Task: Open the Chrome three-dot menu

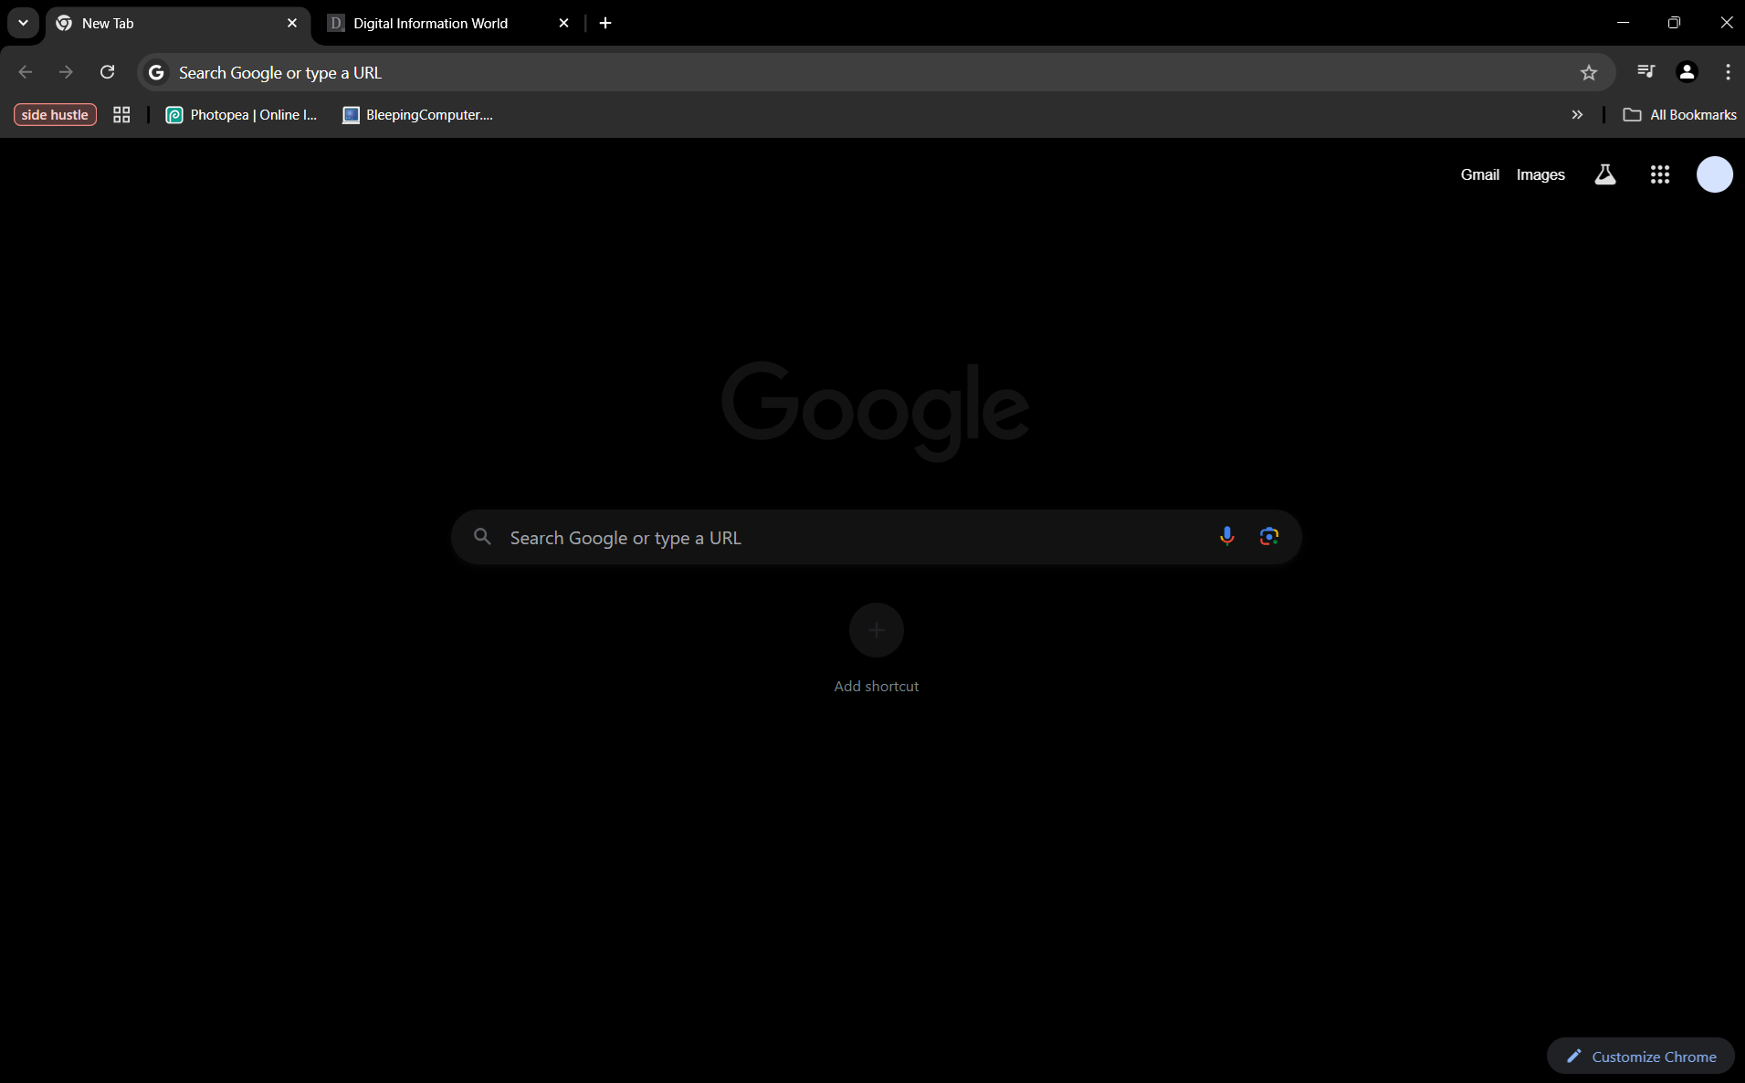Action: coord(1728,71)
